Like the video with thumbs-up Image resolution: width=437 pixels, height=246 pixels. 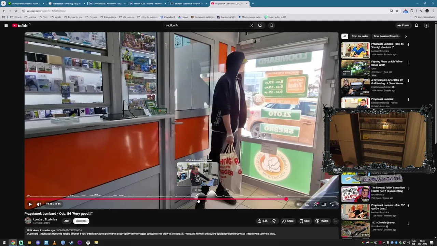(263, 221)
